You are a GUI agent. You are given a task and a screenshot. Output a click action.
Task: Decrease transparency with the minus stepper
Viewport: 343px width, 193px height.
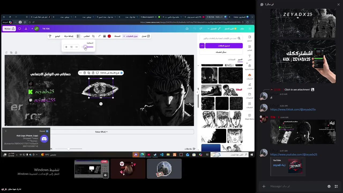tap(76, 47)
